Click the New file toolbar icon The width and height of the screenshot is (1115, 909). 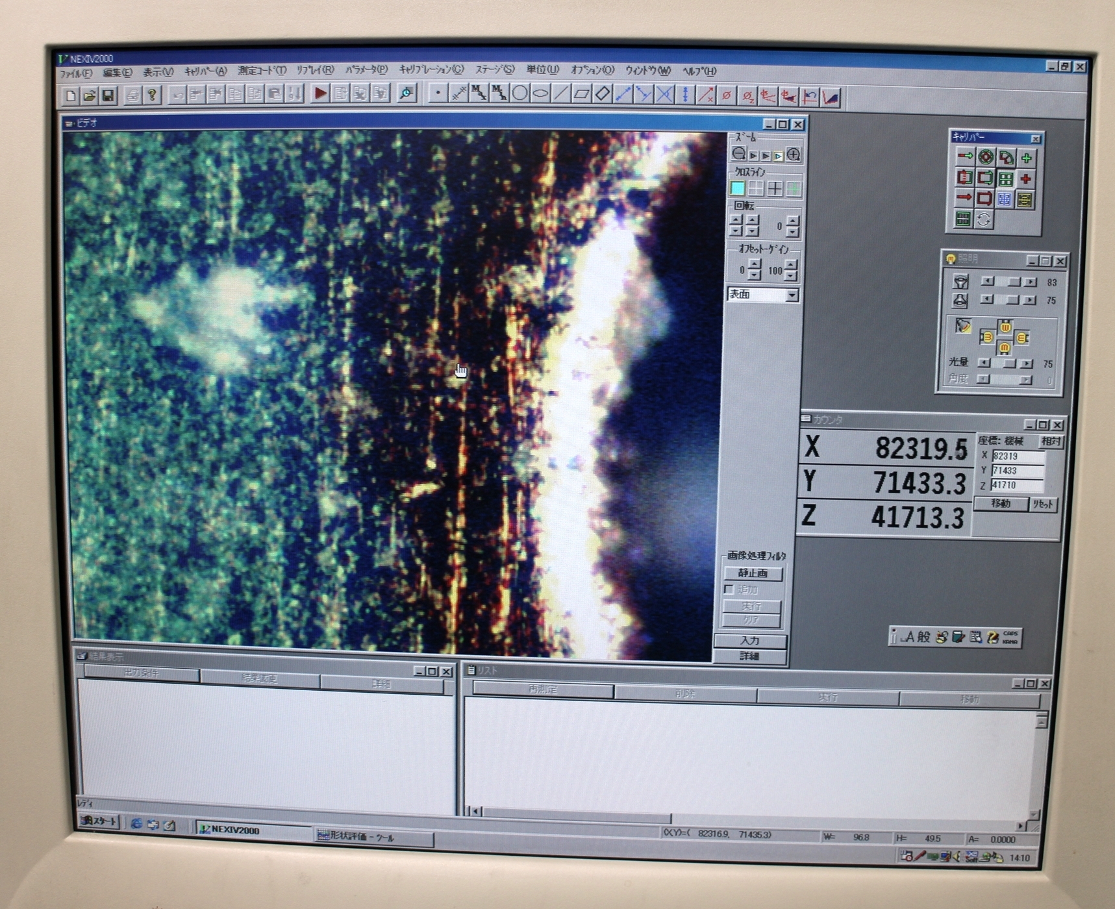pyautogui.click(x=71, y=96)
